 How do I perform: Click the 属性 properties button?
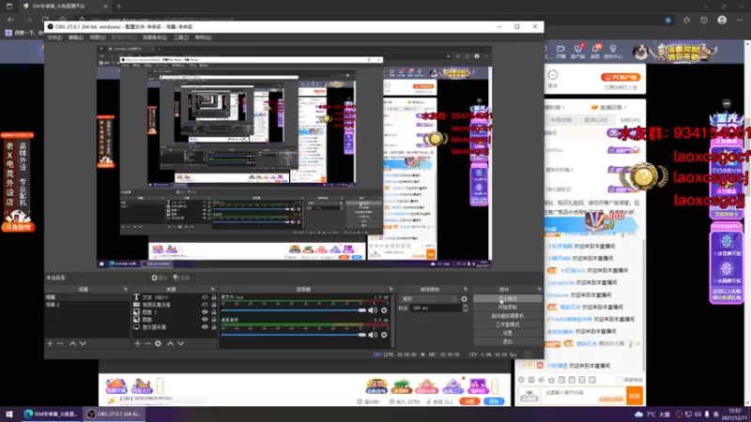[x=160, y=278]
